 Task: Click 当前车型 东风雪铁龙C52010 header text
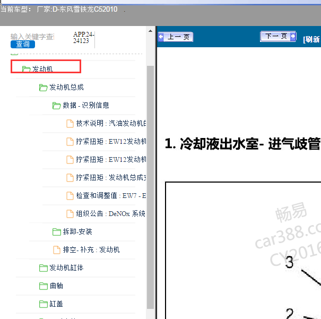pos(59,9)
